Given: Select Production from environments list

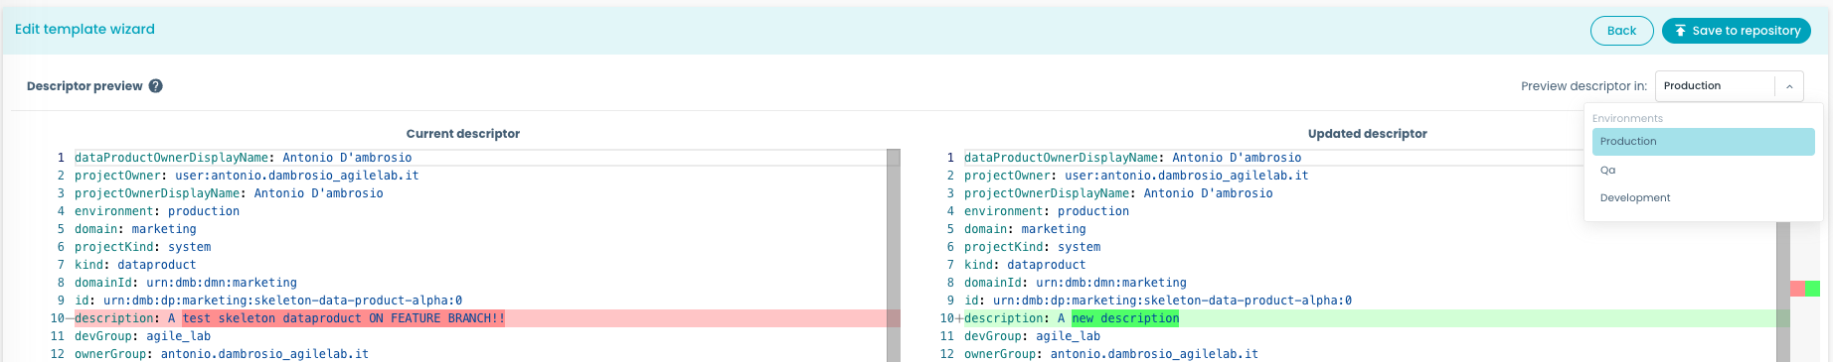Looking at the screenshot, I should coord(1703,142).
